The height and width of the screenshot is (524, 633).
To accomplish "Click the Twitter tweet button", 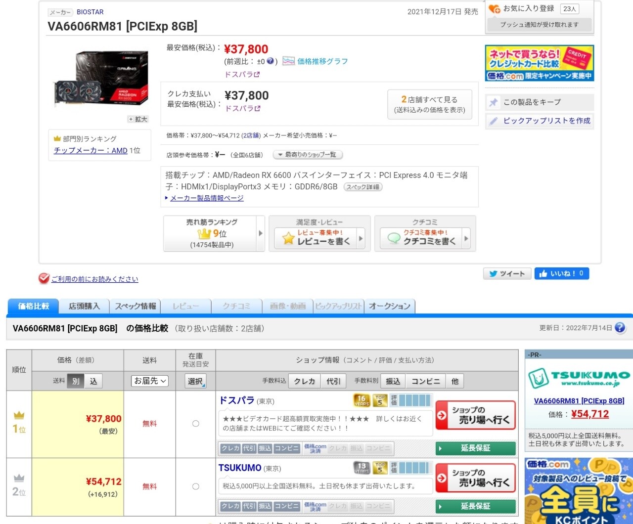I will (x=507, y=273).
